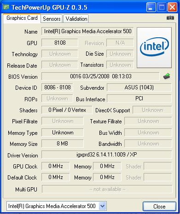Click the GPU Clock 0 MHz field

pos(56,166)
